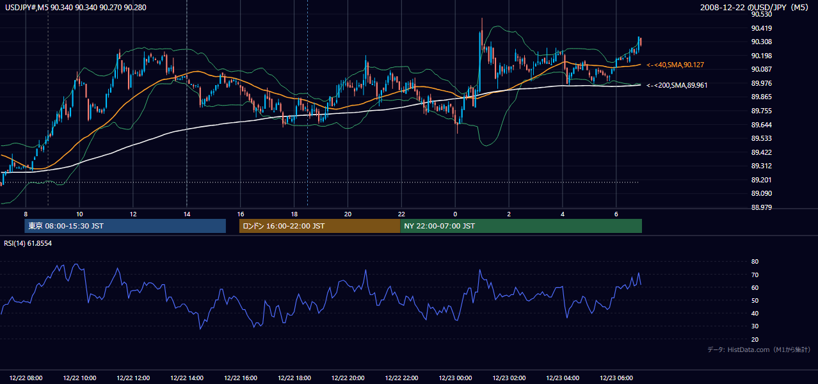This screenshot has width=818, height=384.
Task: Click the 200,SMA,89.961 white label
Action: click(677, 85)
